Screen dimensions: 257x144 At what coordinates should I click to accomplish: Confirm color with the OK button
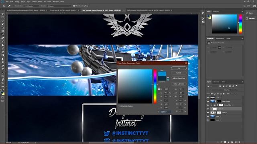pyautogui.click(x=179, y=68)
